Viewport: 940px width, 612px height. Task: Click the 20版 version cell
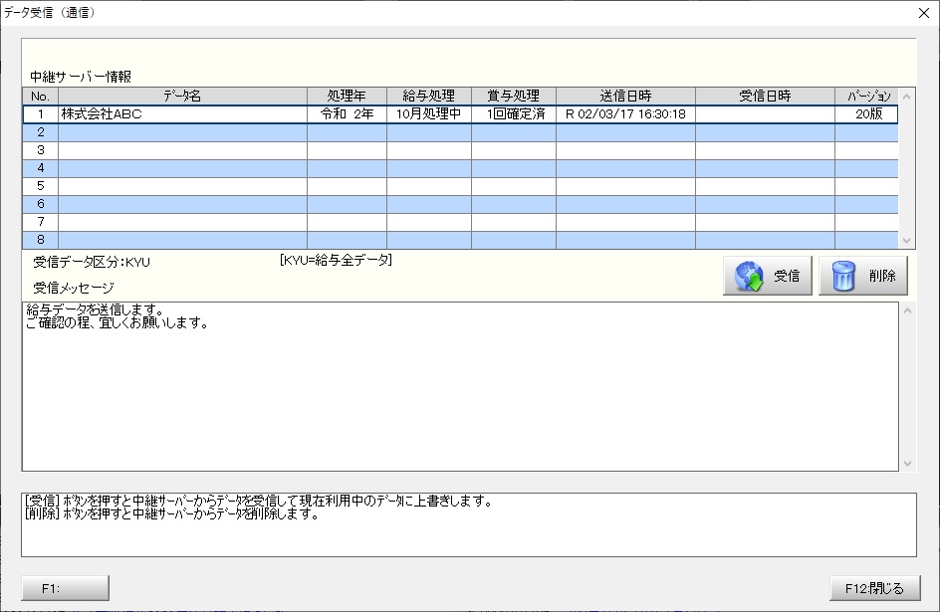(866, 114)
